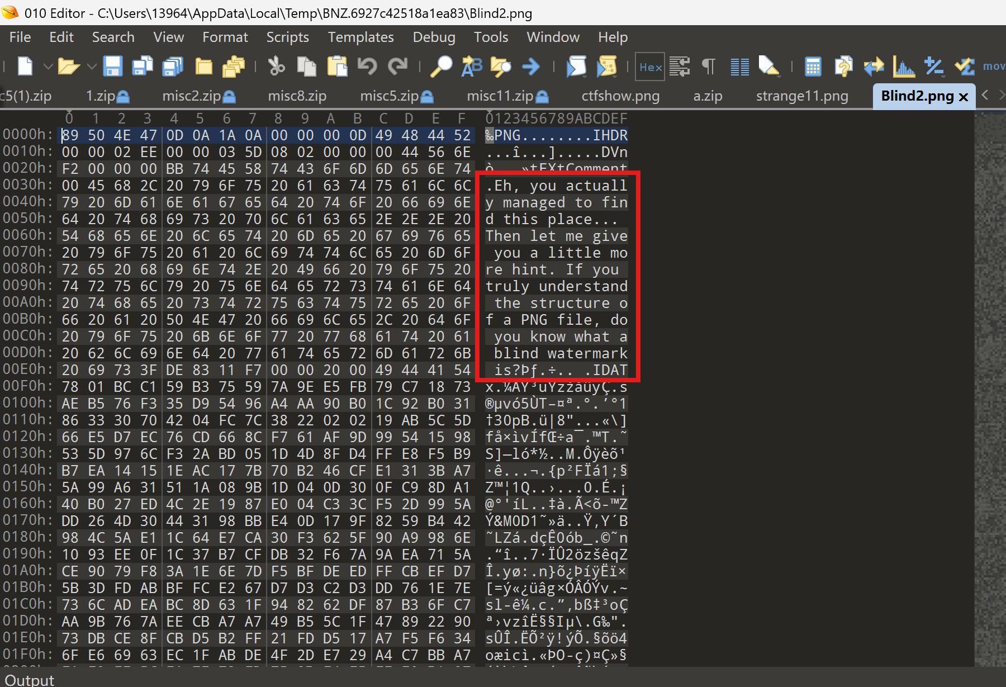Click the Save As icon
The width and height of the screenshot is (1006, 687).
[143, 67]
